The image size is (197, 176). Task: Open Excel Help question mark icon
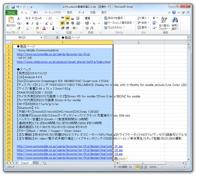pyautogui.click(x=174, y=12)
